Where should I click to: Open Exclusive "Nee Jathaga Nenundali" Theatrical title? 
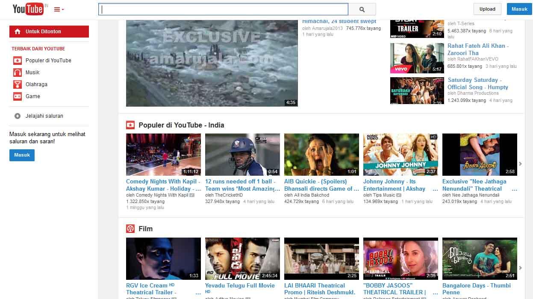(480, 185)
